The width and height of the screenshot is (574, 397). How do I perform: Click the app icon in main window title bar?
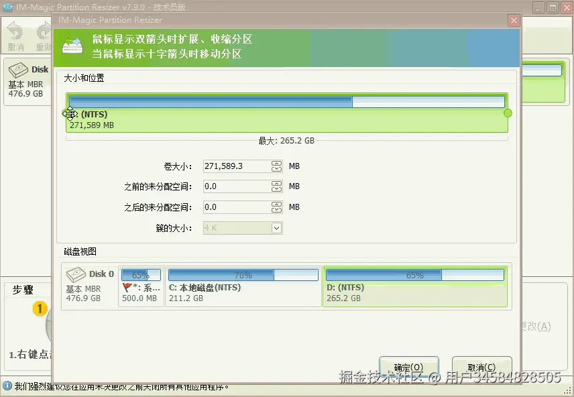[x=7, y=7]
